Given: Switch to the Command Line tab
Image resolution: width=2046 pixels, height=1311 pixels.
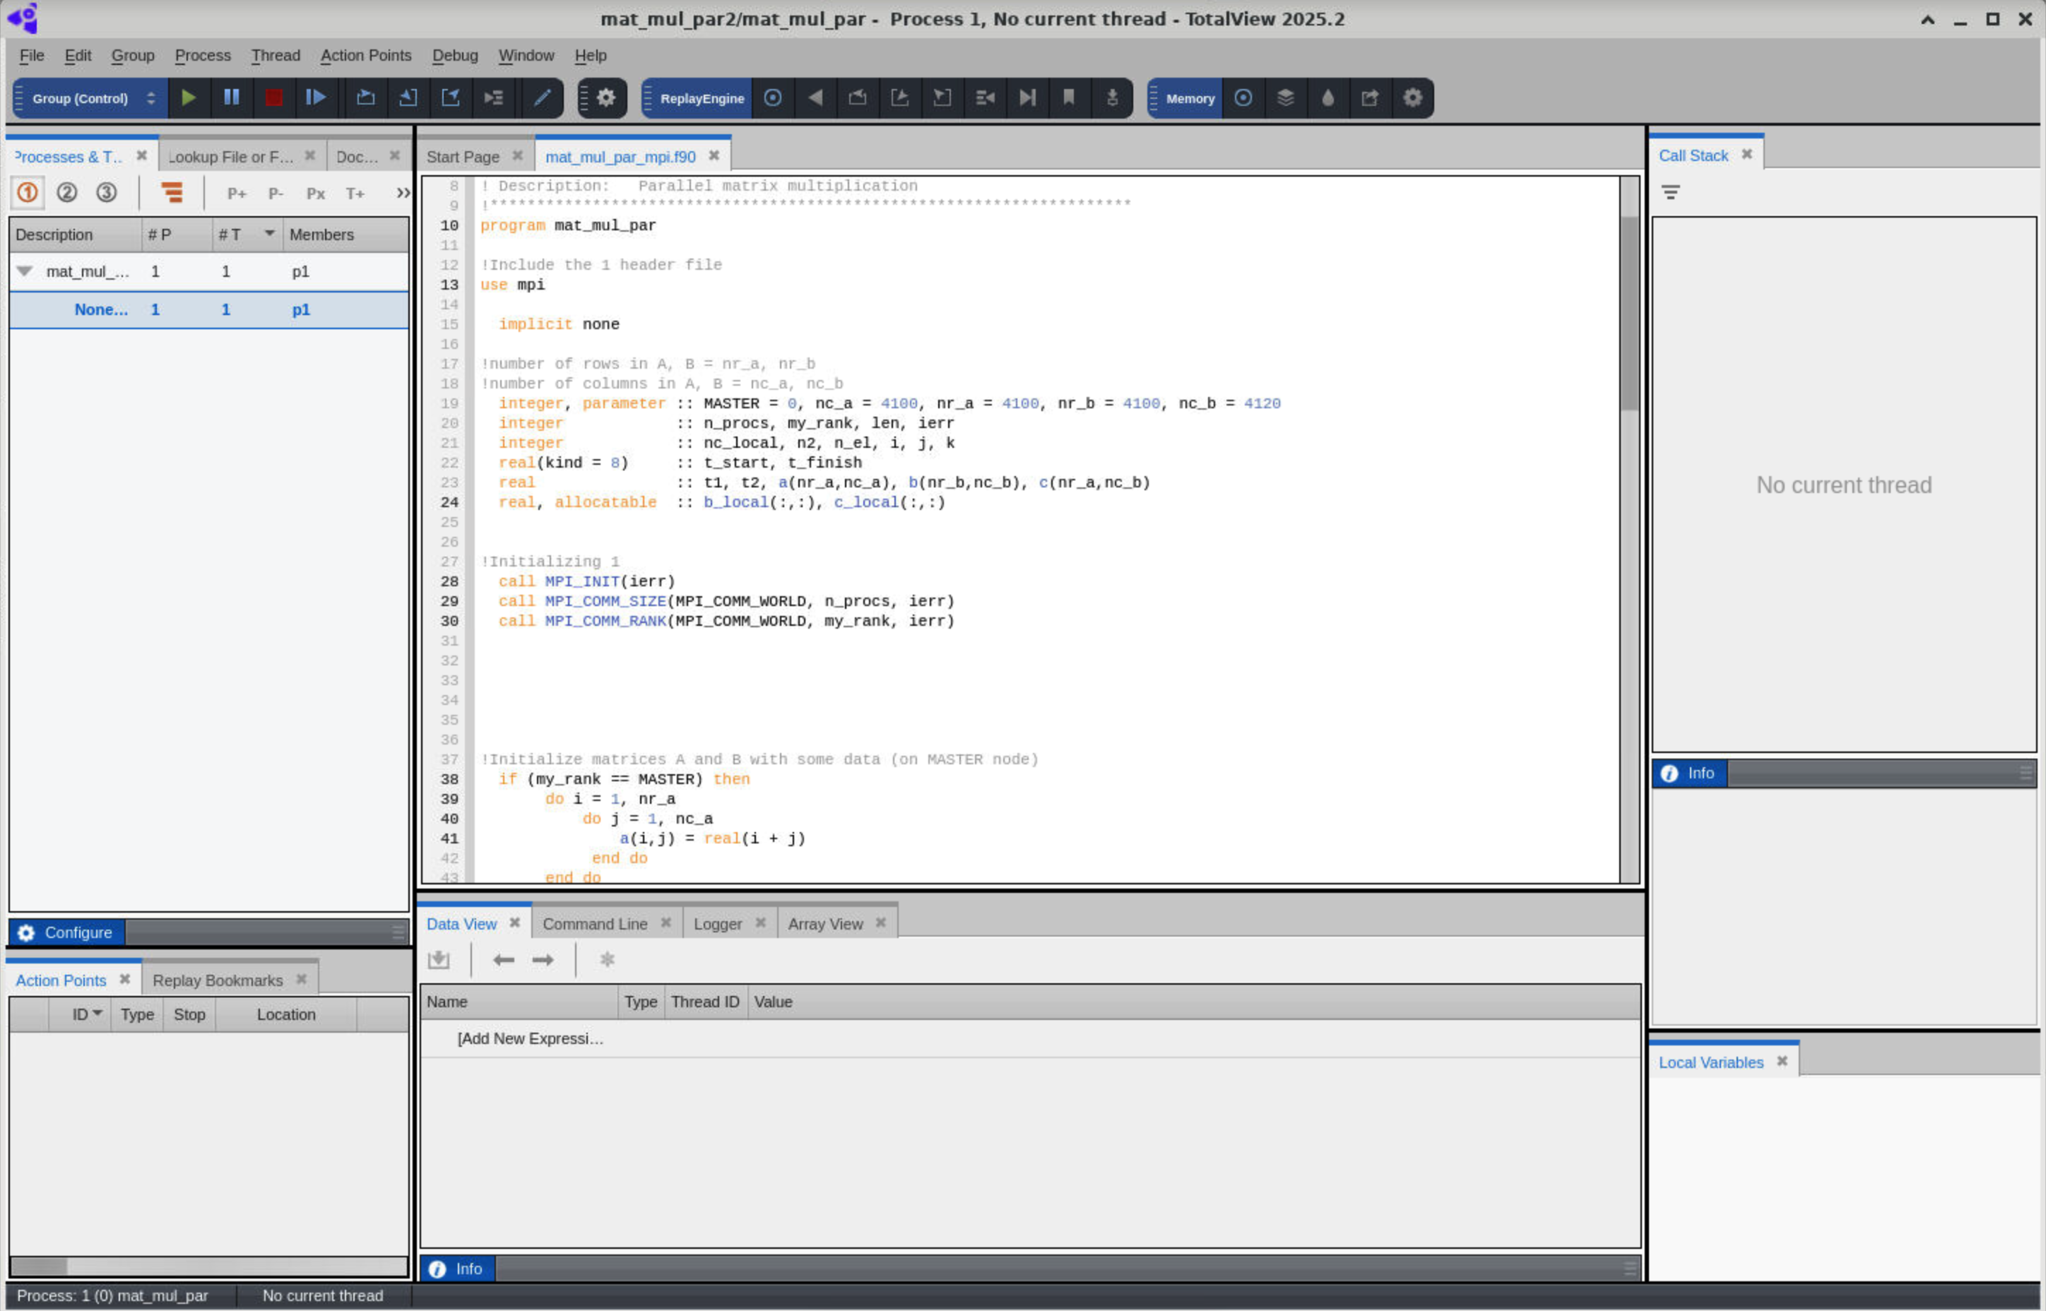Looking at the screenshot, I should pyautogui.click(x=594, y=924).
